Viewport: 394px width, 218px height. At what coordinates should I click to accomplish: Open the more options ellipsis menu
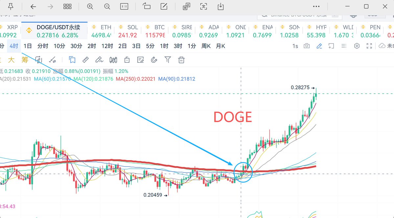(316, 7)
